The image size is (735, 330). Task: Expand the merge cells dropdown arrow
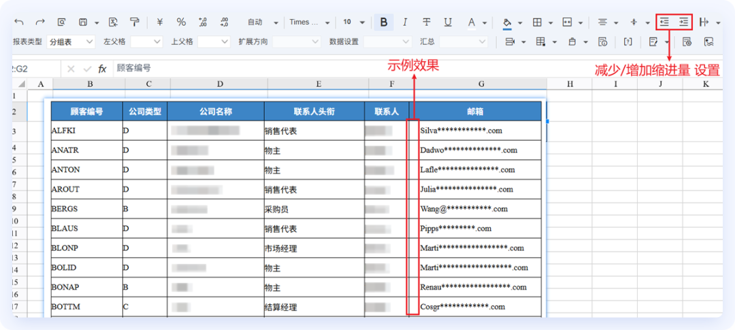click(x=581, y=22)
